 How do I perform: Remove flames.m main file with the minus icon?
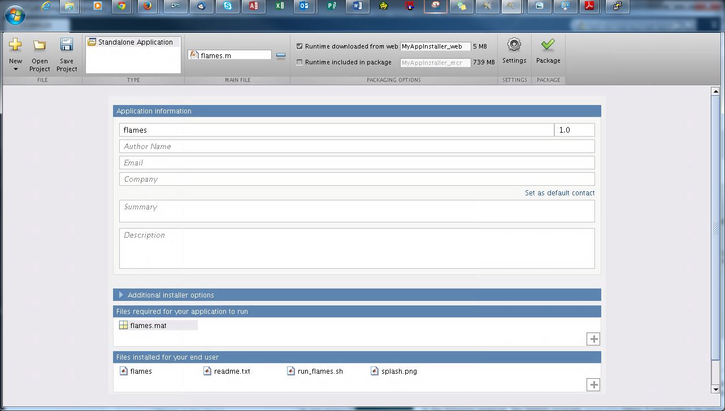click(280, 55)
